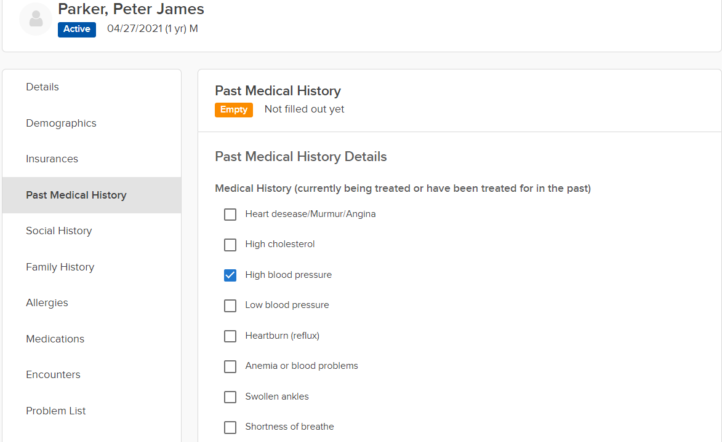Viewport: 722px width, 442px height.
Task: Mark Swollen ankles checkbox
Action: [230, 397]
